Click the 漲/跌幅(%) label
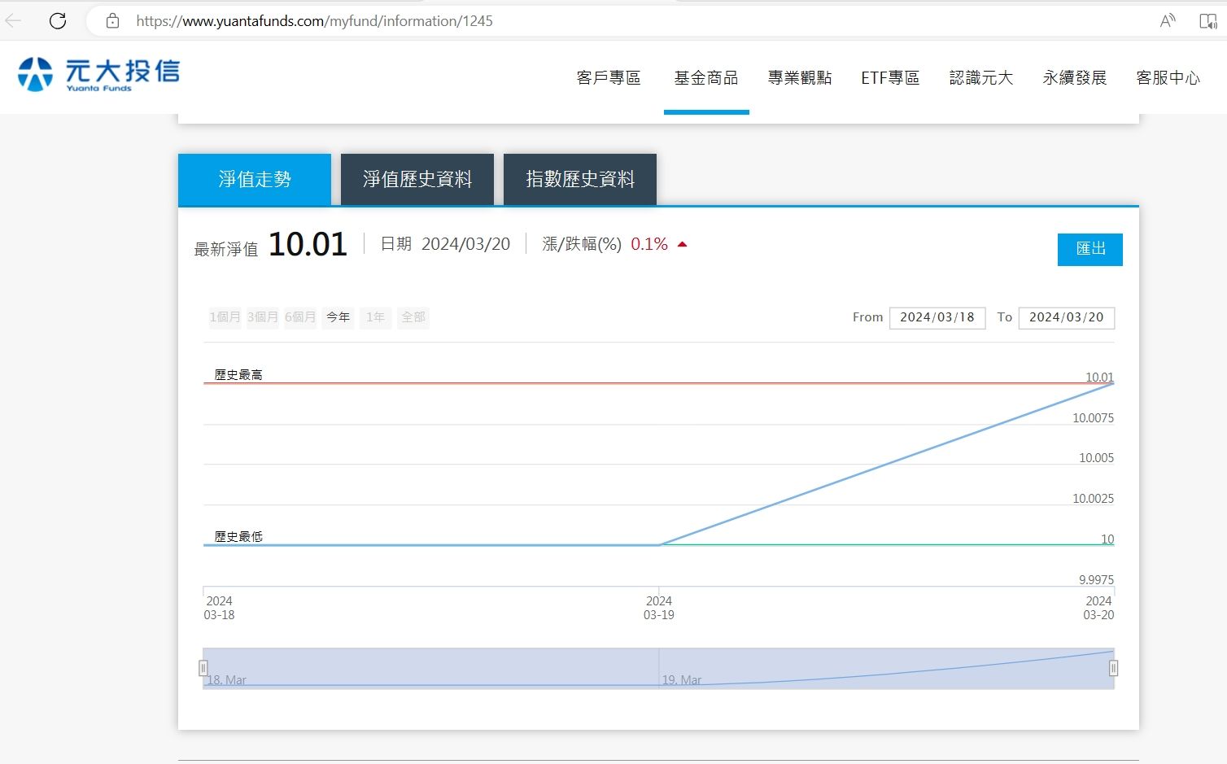This screenshot has height=764, width=1227. (x=582, y=244)
